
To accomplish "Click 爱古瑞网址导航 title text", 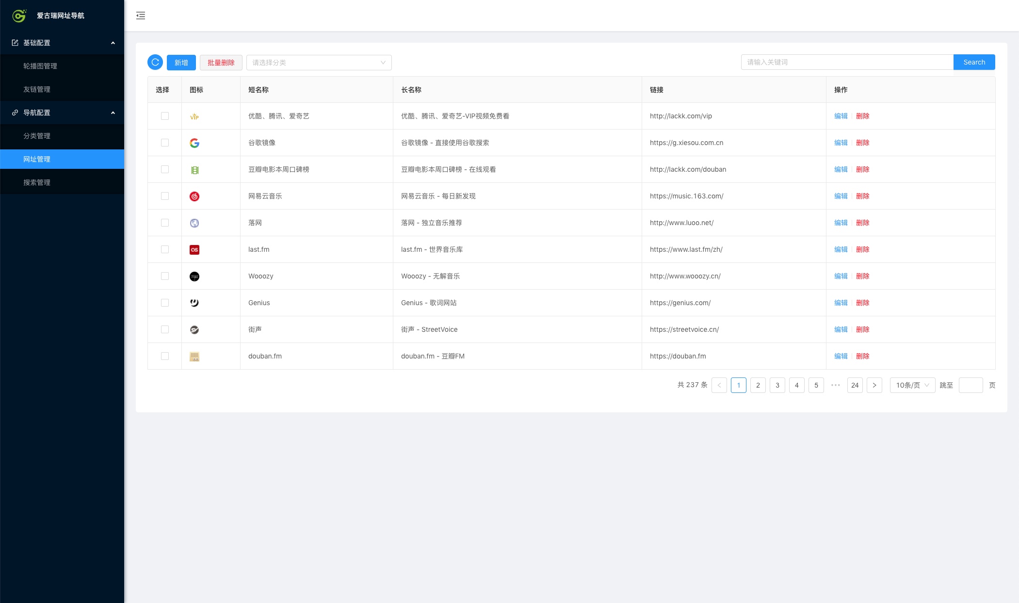I will pyautogui.click(x=61, y=16).
